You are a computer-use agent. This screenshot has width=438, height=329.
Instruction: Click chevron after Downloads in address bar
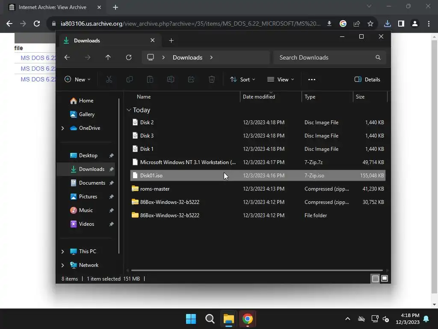tap(211, 57)
